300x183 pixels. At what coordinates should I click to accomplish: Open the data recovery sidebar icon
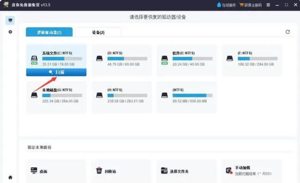[10, 20]
